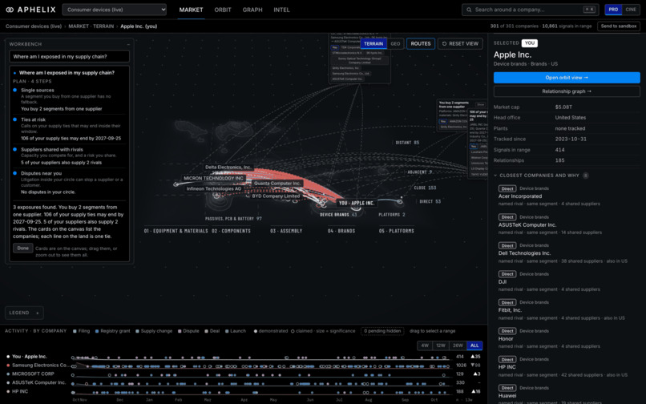
Task: Open the Graph tab
Action: click(x=252, y=10)
